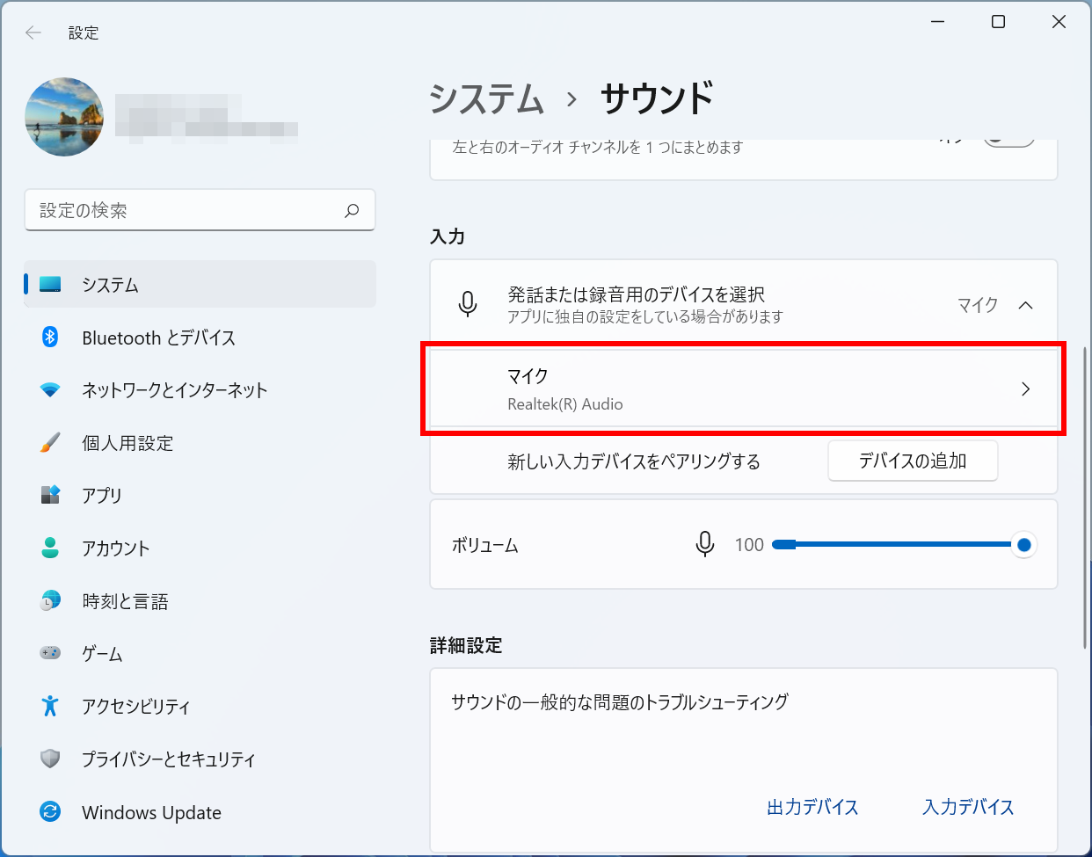The height and width of the screenshot is (857, 1092).
Task: Go back using the arrow next to 設定
Action: [33, 33]
